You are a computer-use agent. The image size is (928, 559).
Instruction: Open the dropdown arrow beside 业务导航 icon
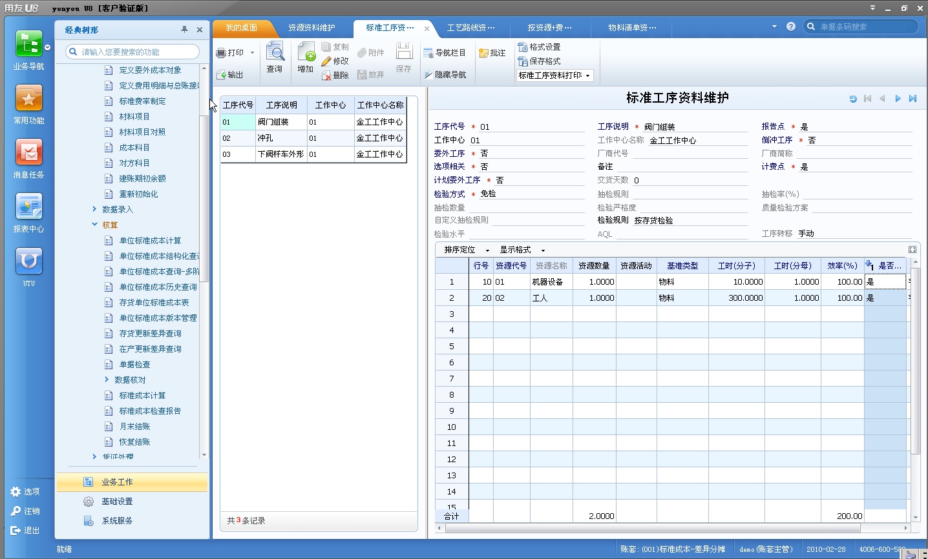(47, 48)
